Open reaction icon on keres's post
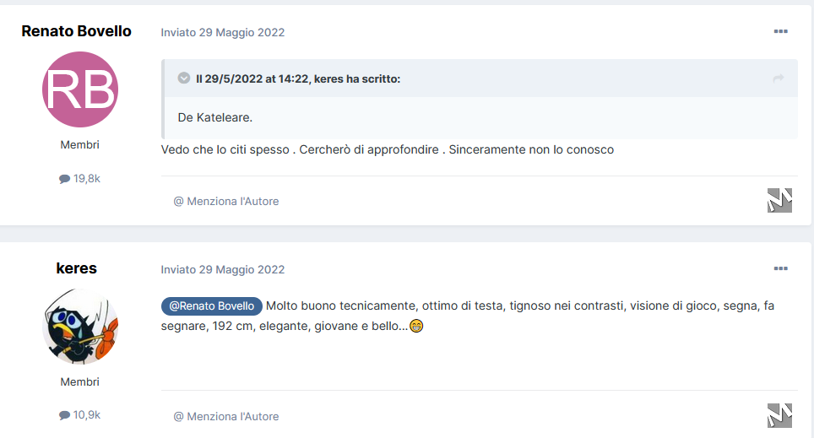The height and width of the screenshot is (438, 814). coord(779,416)
